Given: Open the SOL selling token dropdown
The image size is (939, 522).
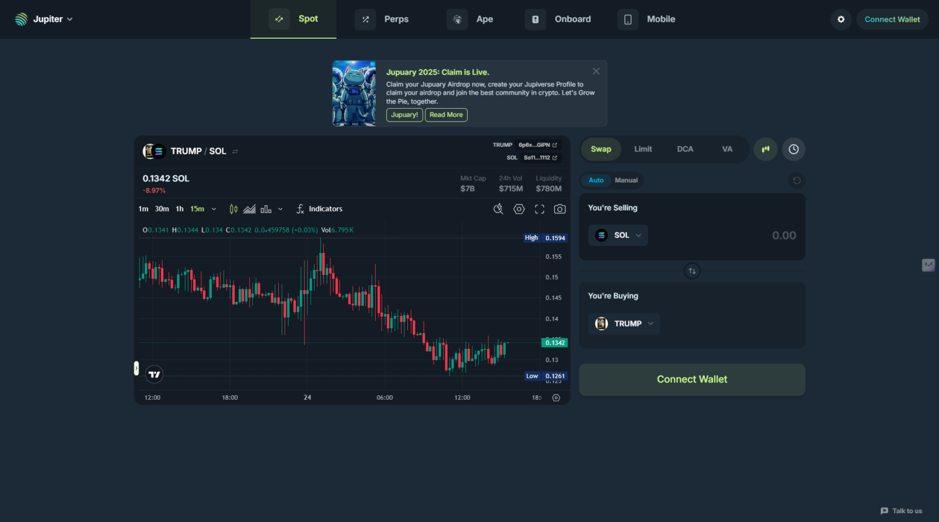Looking at the screenshot, I should click(618, 235).
